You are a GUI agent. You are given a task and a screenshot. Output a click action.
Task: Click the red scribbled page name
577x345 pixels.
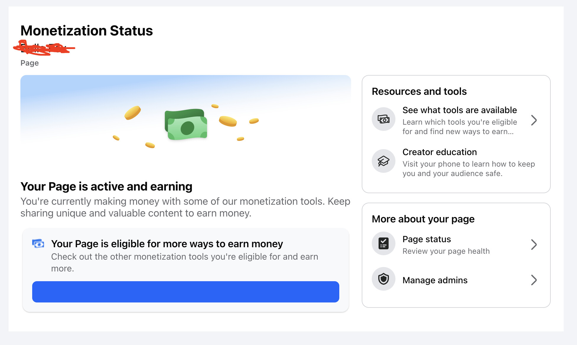(44, 48)
